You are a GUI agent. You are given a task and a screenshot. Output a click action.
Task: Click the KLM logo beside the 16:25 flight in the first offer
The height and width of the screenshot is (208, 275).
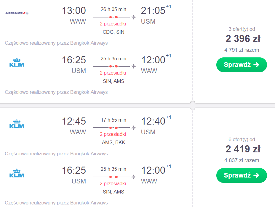coord(17,62)
